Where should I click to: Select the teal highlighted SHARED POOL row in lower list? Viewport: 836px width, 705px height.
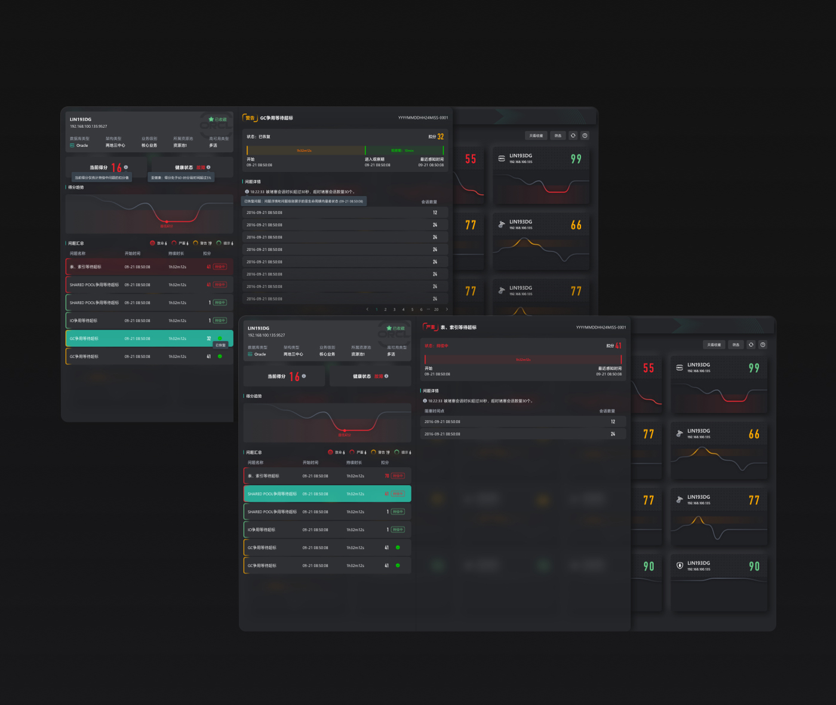coord(327,494)
